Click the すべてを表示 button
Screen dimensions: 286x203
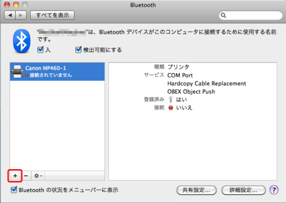coord(52,15)
